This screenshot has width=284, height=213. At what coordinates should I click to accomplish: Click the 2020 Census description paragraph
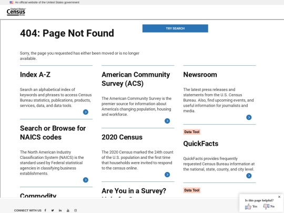pyautogui.click(x=137, y=160)
